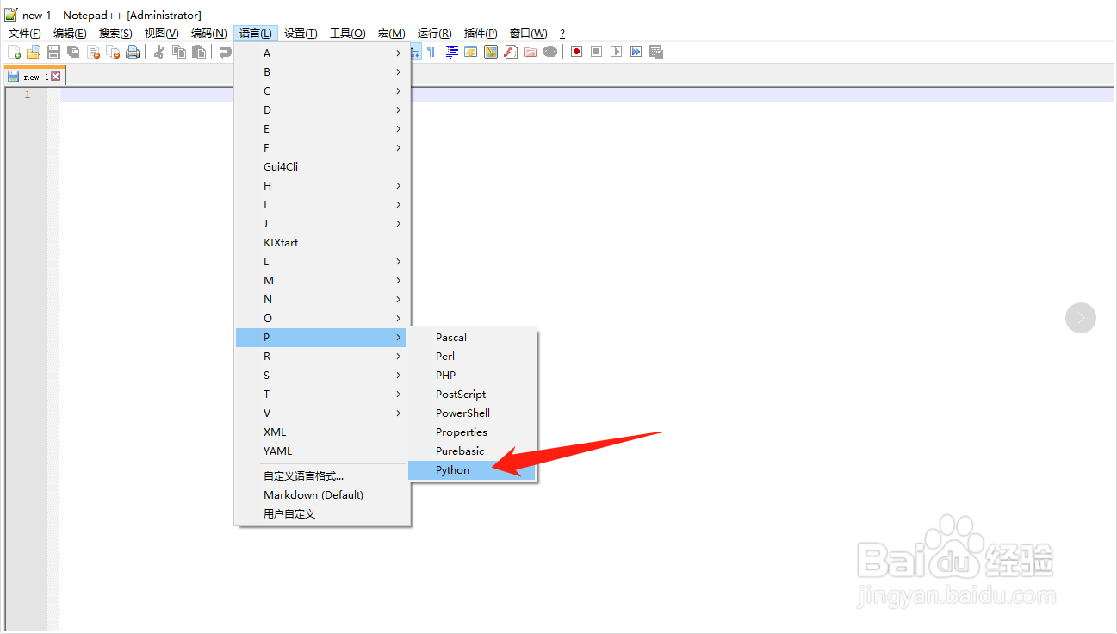This screenshot has height=634, width=1117.
Task: Close the new 1 tab with red X
Action: [x=55, y=77]
